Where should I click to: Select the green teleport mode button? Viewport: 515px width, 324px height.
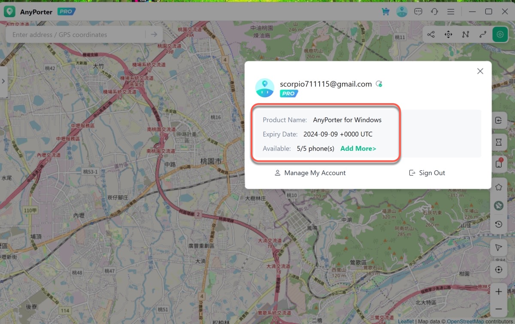[500, 35]
